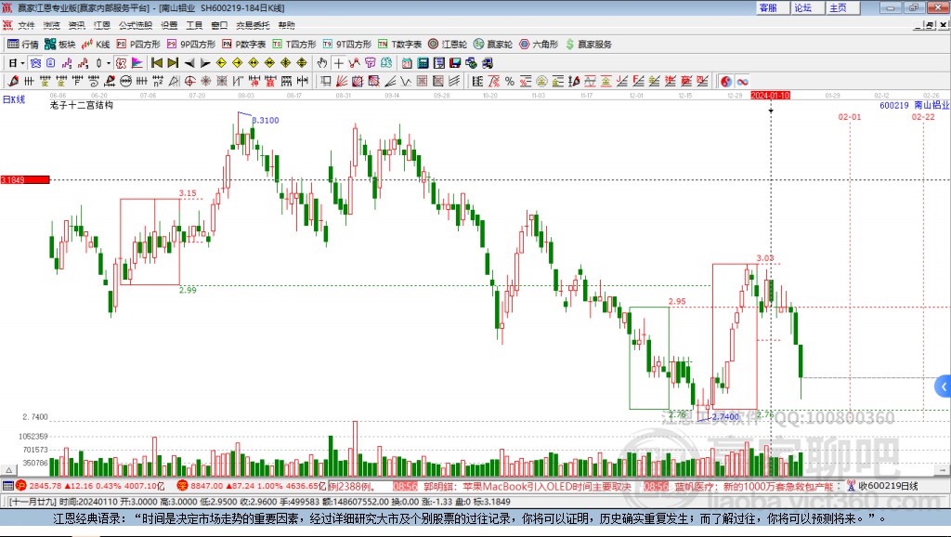Open the calculator icon

[423, 63]
